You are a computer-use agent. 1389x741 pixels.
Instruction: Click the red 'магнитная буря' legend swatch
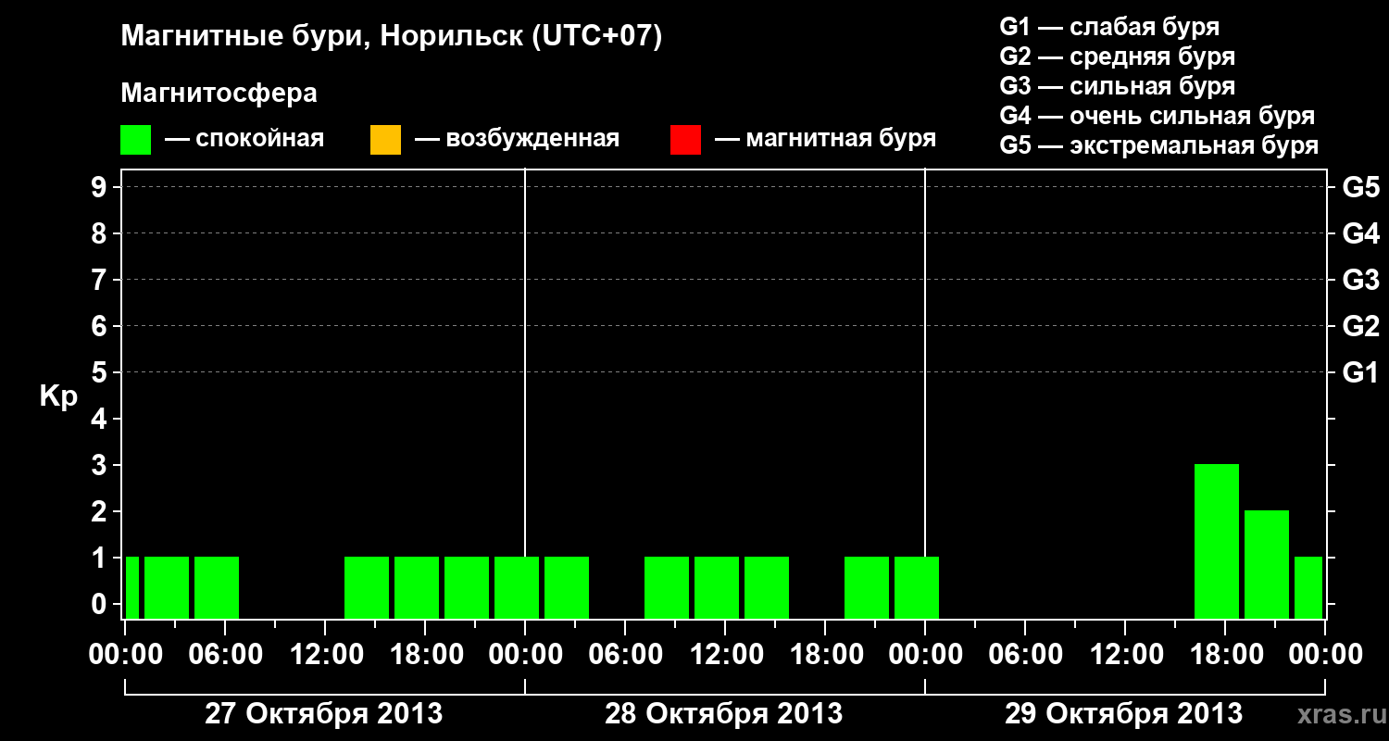(685, 140)
